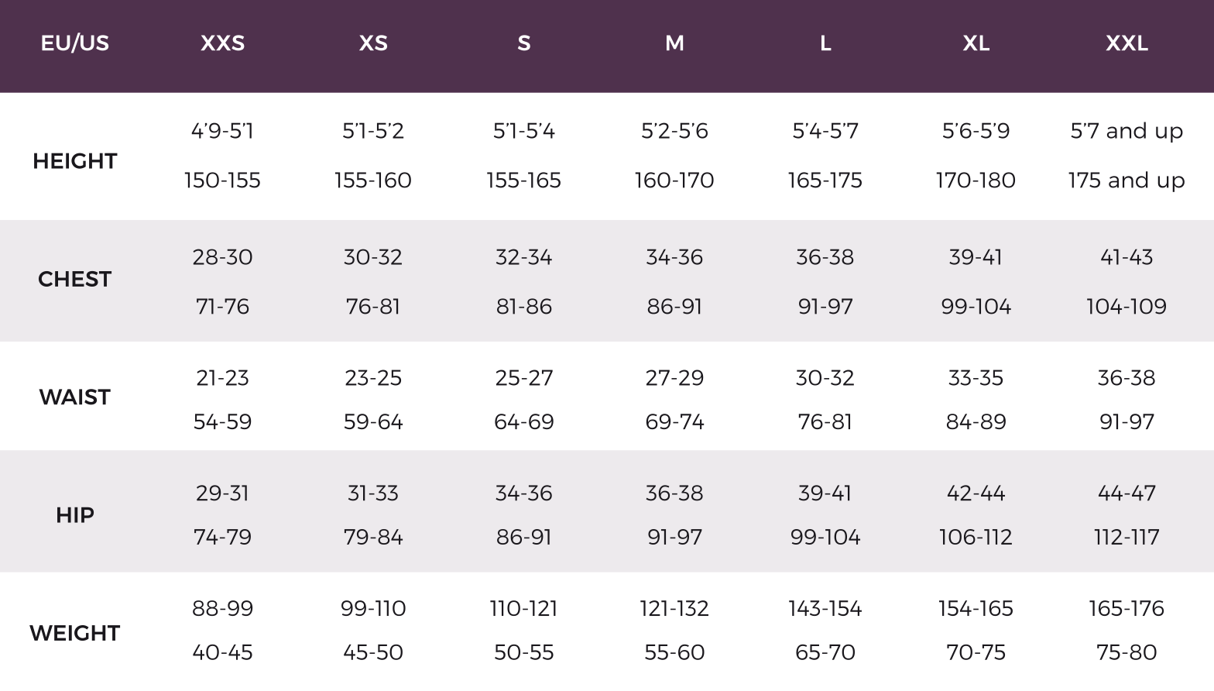This screenshot has width=1214, height=691.
Task: Click the XS size column header
Action: click(x=373, y=43)
